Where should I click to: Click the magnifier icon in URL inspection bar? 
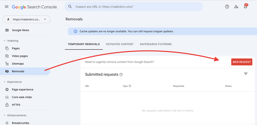pos(70,6)
